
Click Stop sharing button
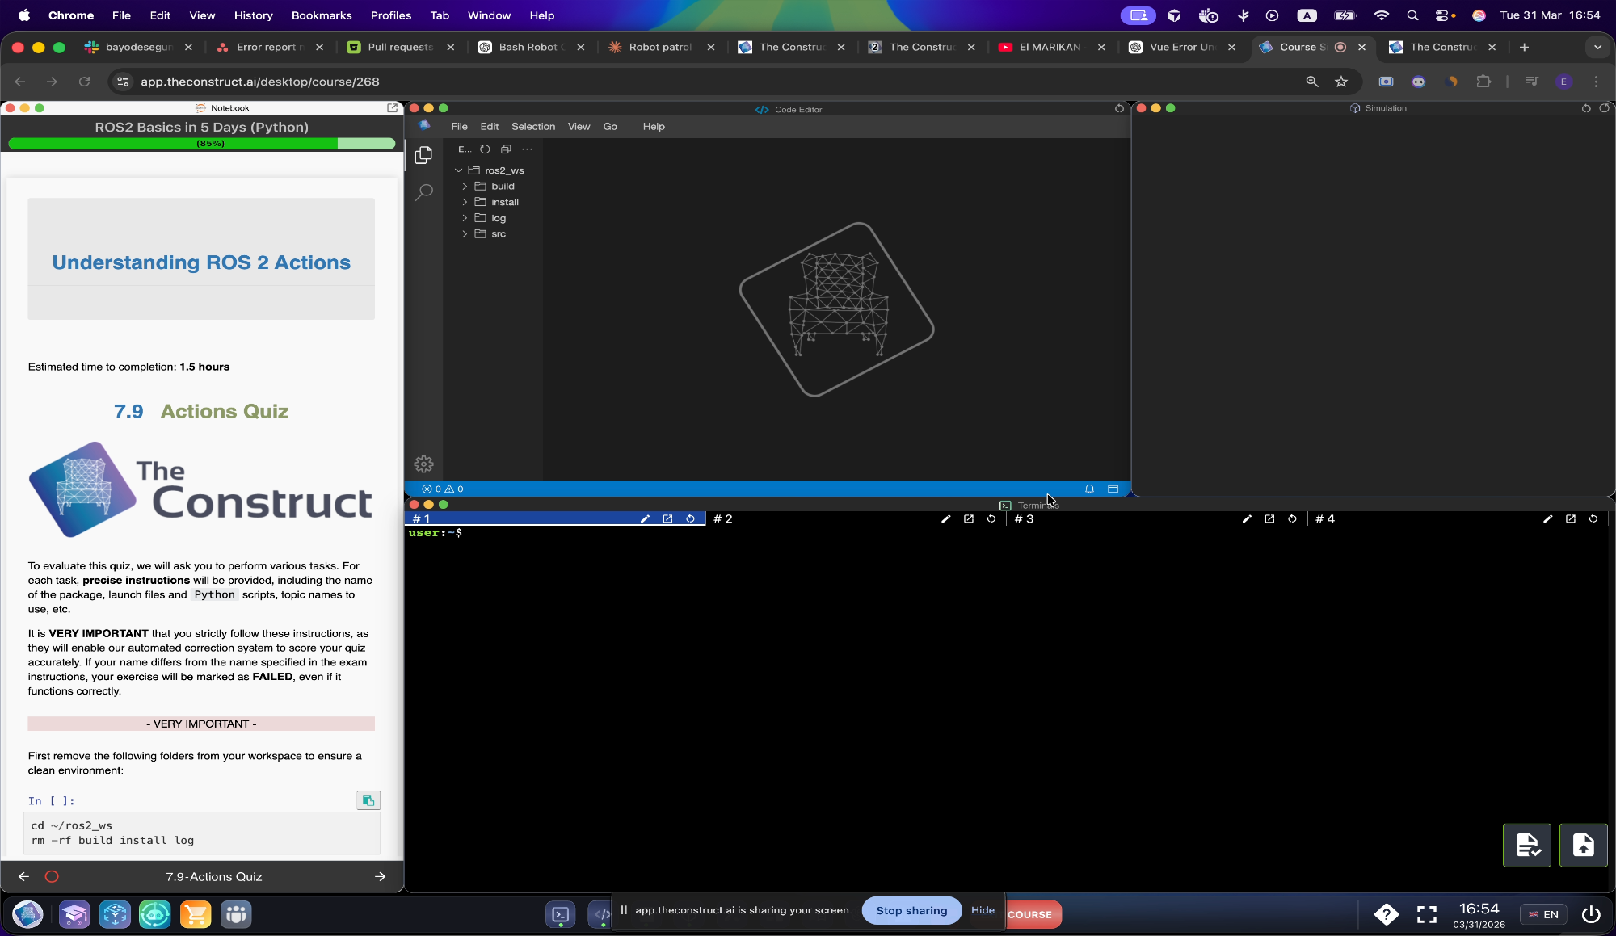pos(911,910)
